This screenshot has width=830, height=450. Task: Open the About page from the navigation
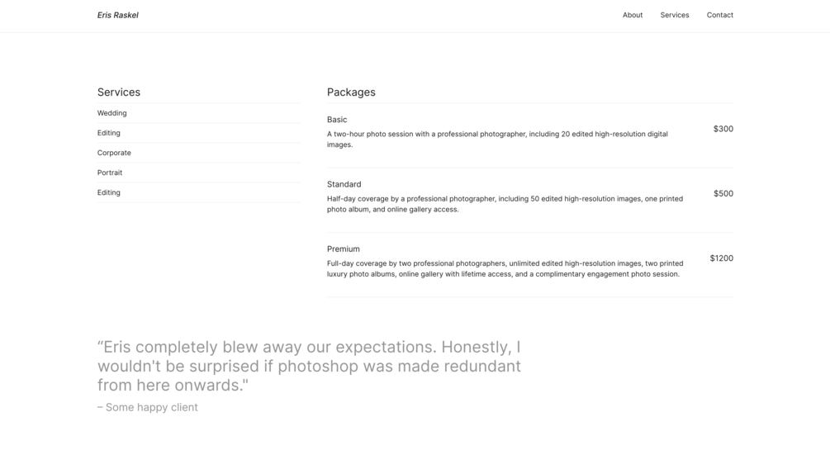(633, 15)
